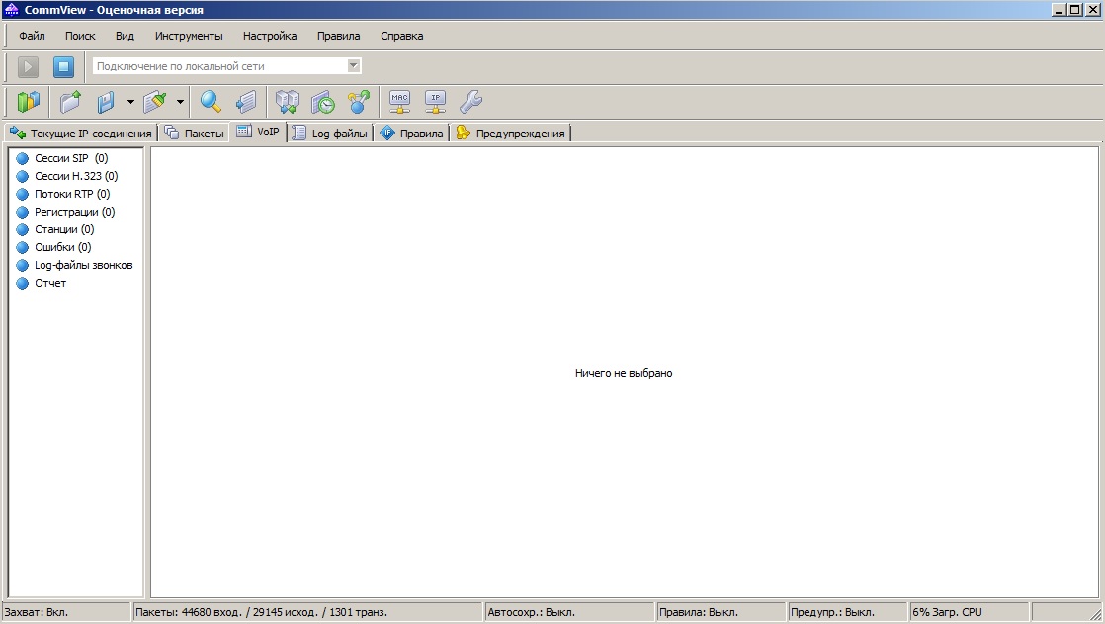
Task: Open the MAC aliases tool
Action: 400,102
